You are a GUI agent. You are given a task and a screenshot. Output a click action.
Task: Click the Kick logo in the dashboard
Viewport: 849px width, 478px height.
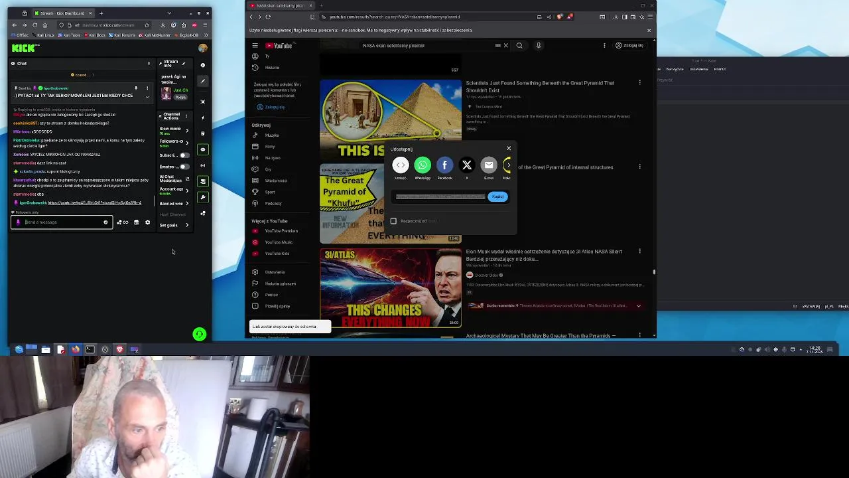(26, 48)
